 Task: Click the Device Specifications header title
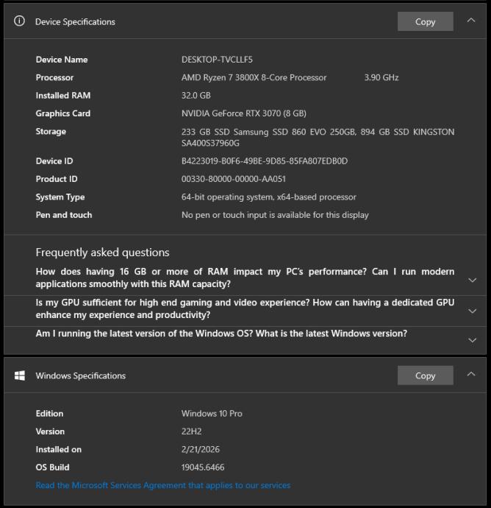tap(75, 22)
